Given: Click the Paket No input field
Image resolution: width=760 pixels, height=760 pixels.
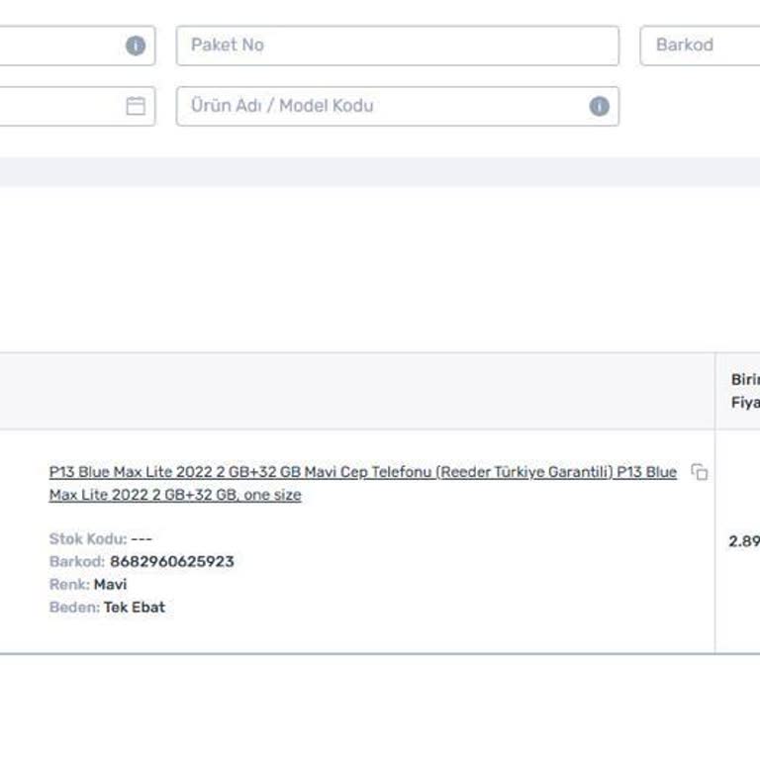Looking at the screenshot, I should (x=398, y=46).
